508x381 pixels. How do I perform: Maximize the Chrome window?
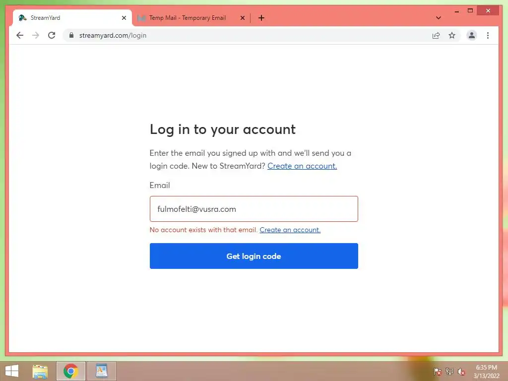(x=470, y=11)
